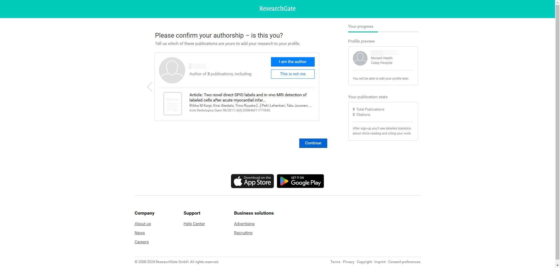The width and height of the screenshot is (560, 268).
Task: Open the Get it on Google Play badge
Action: point(300,181)
